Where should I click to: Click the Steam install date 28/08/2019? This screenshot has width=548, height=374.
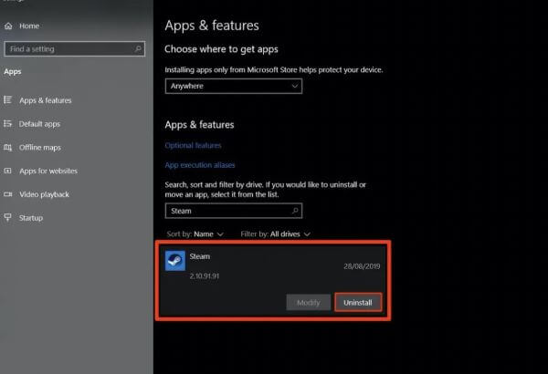click(362, 266)
